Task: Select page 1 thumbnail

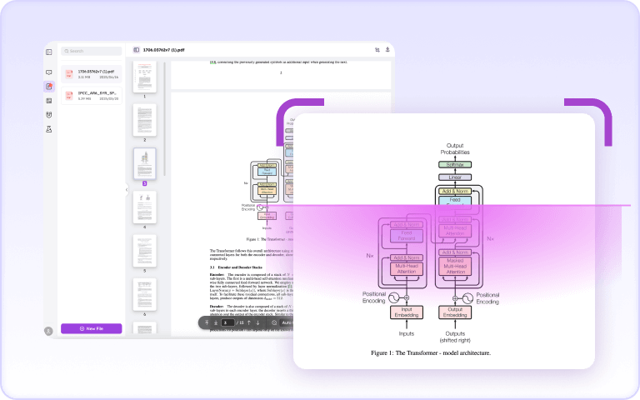Action: tap(144, 77)
